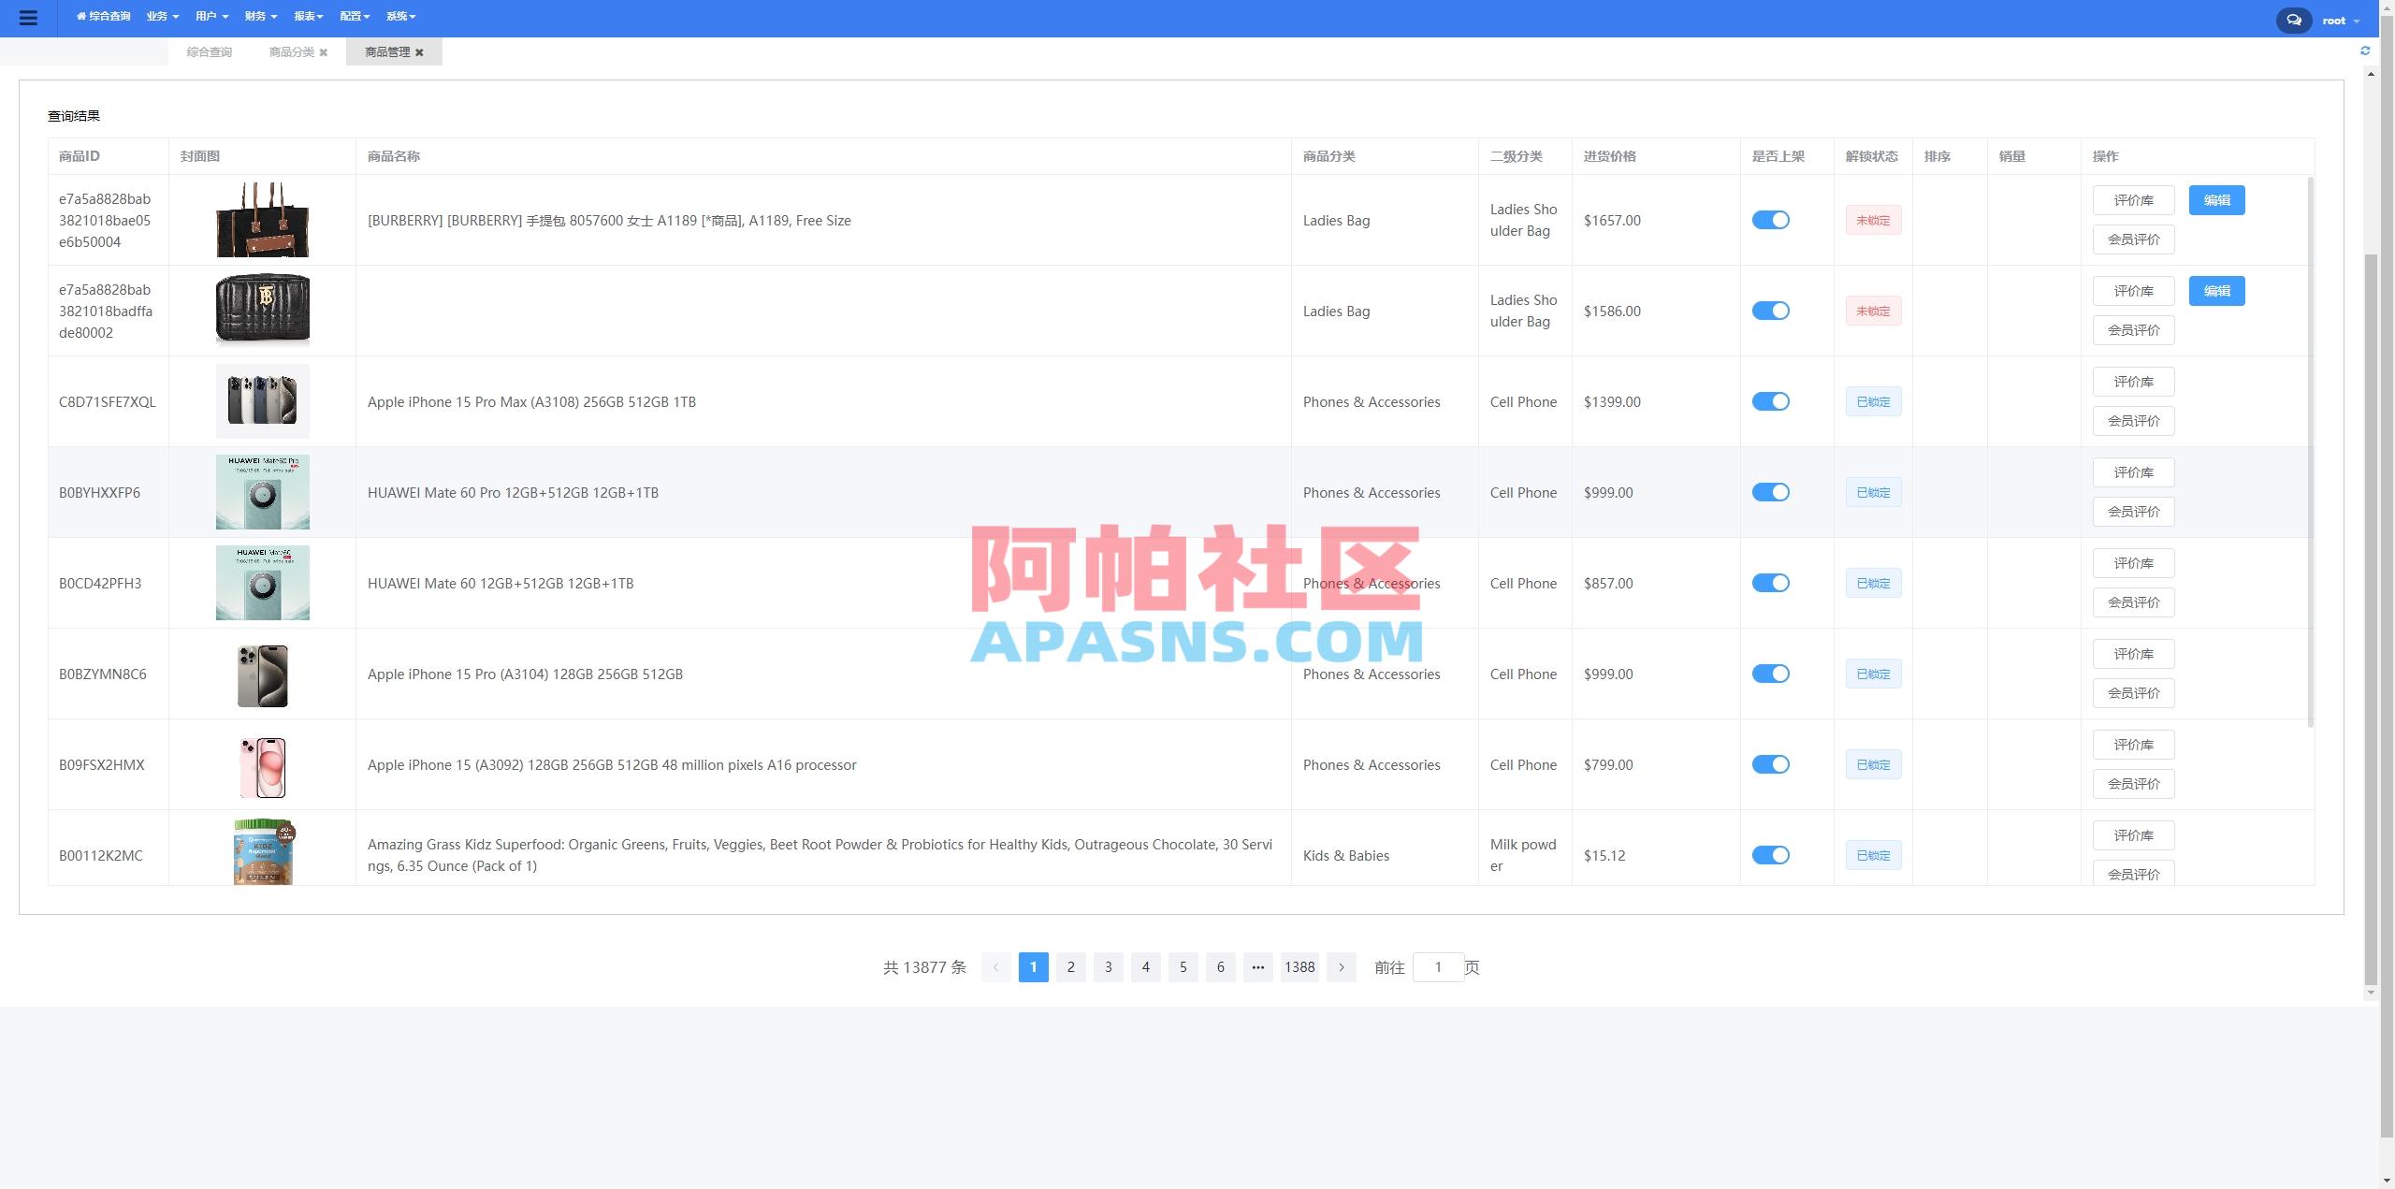Click the HUAWEI Mate 60 Pro product image

(x=262, y=492)
